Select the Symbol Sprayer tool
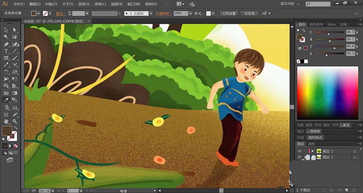363x193 pixels. tap(6, 107)
